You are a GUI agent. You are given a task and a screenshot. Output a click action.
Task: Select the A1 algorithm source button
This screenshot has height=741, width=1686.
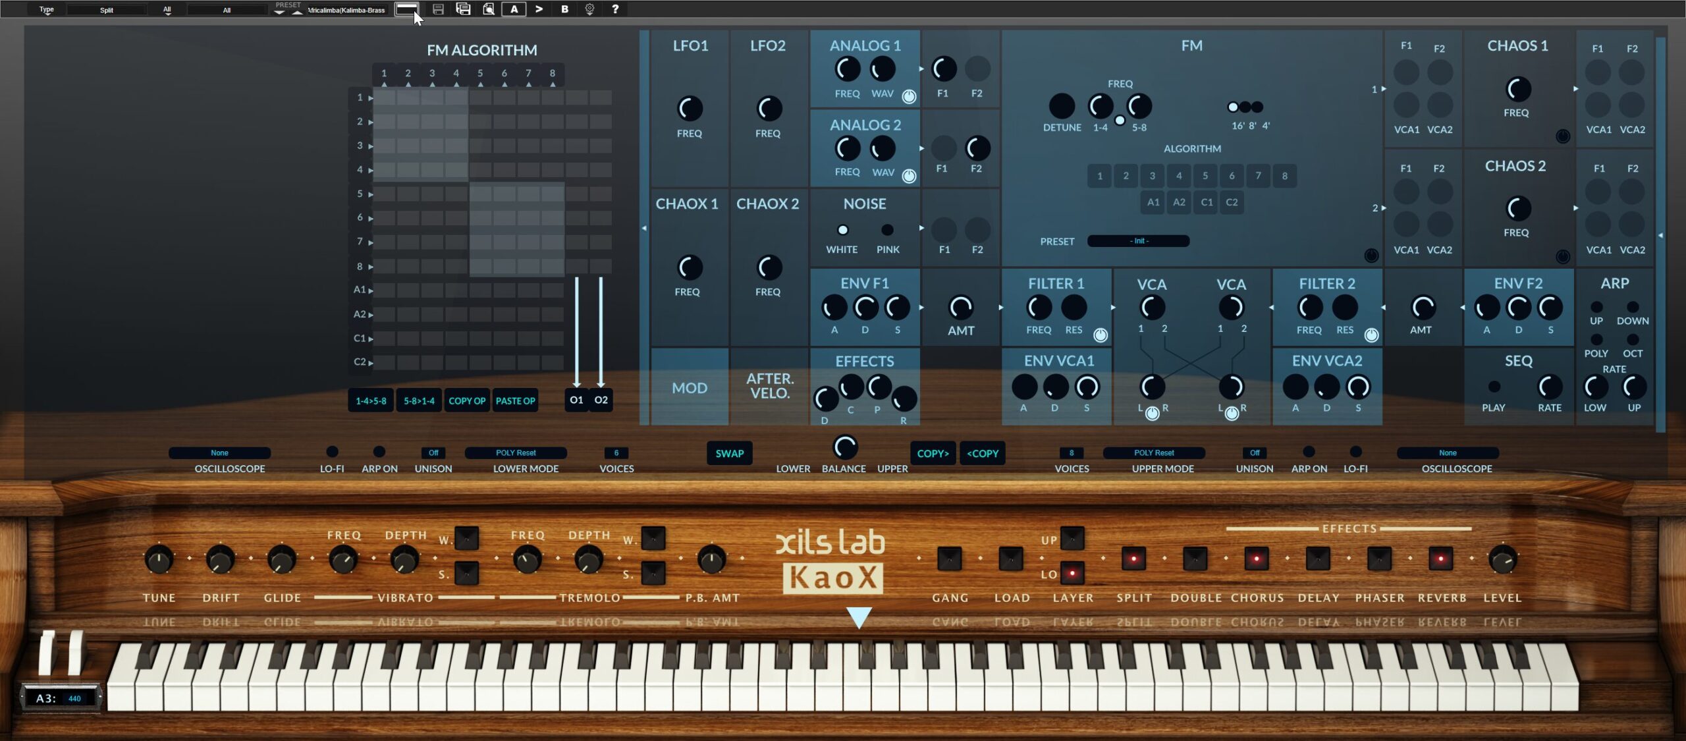[1153, 203]
